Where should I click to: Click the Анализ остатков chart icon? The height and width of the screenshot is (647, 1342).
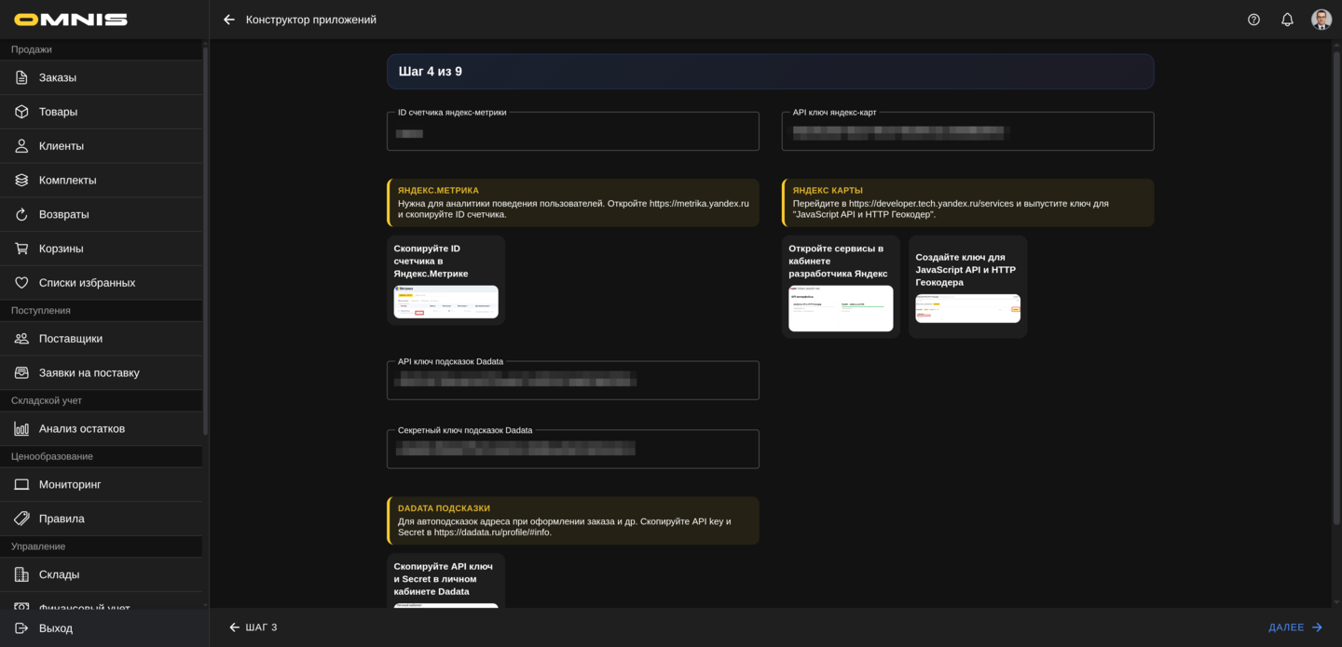(x=21, y=429)
